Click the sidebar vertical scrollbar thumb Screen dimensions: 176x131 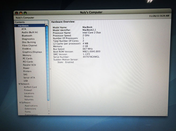(x=47, y=63)
